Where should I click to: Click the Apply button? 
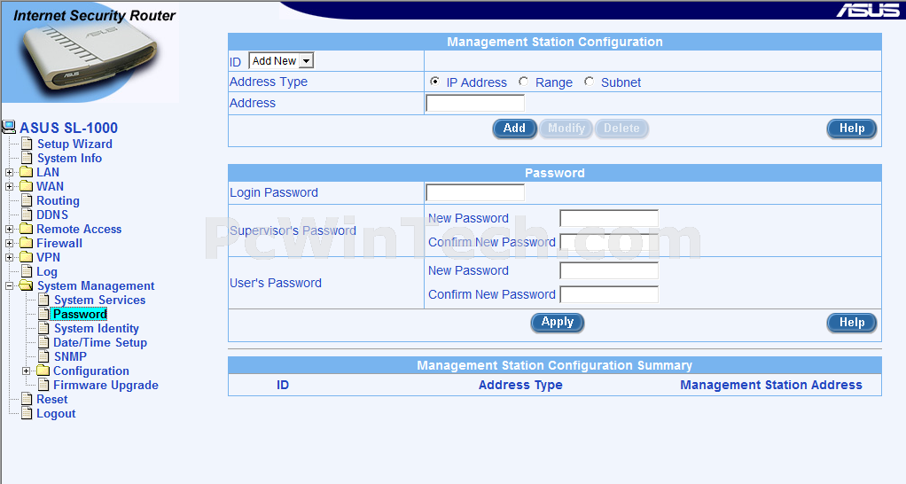pyautogui.click(x=558, y=323)
